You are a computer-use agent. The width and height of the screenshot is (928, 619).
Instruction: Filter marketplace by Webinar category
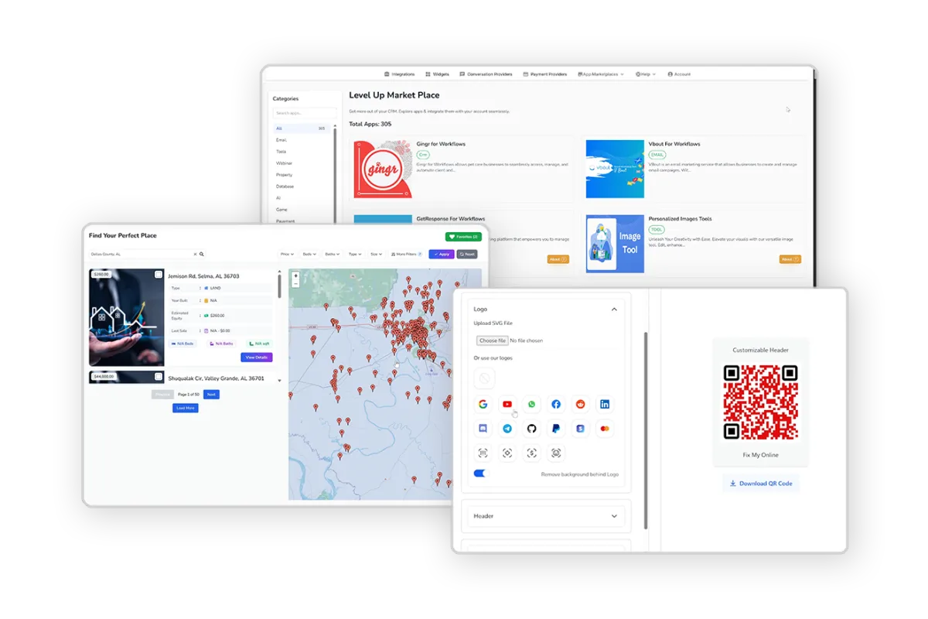(x=284, y=163)
